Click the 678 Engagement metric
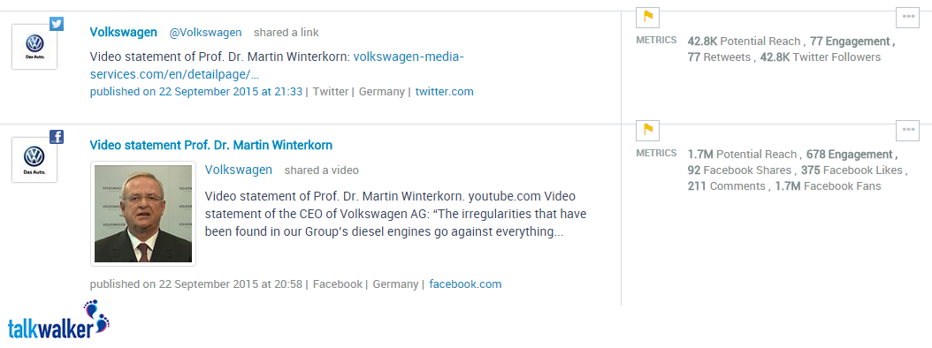The width and height of the screenshot is (932, 348). tap(850, 155)
